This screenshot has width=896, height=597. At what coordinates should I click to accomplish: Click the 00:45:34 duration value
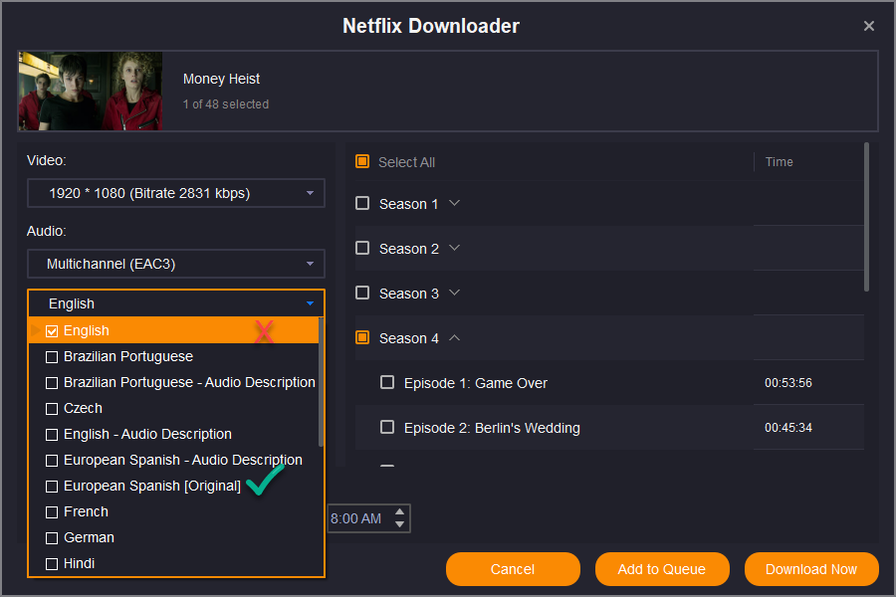point(788,427)
